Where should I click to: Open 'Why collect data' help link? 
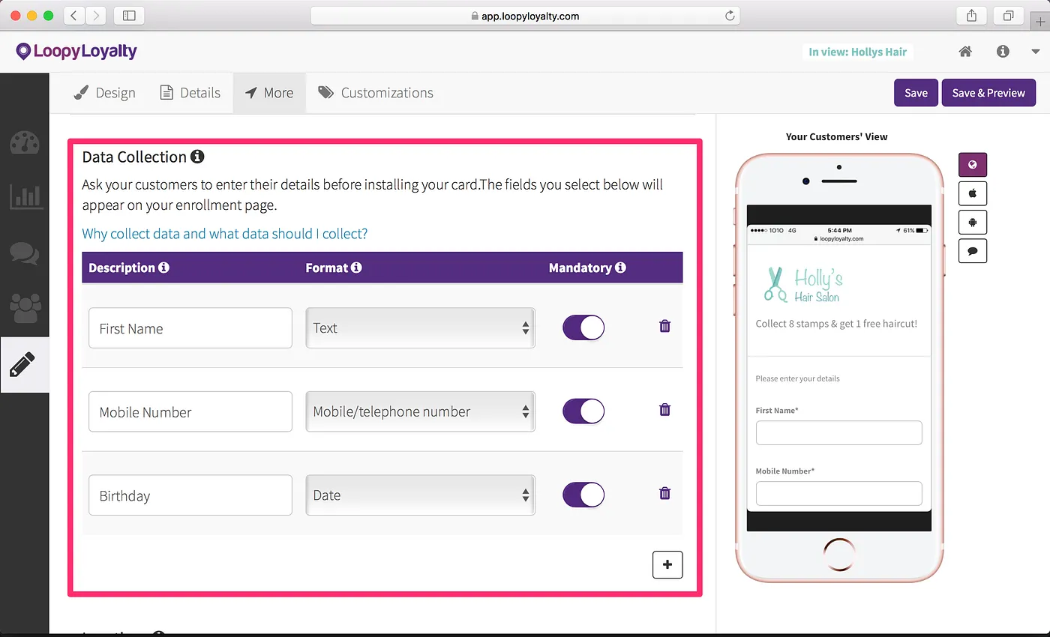click(x=225, y=234)
